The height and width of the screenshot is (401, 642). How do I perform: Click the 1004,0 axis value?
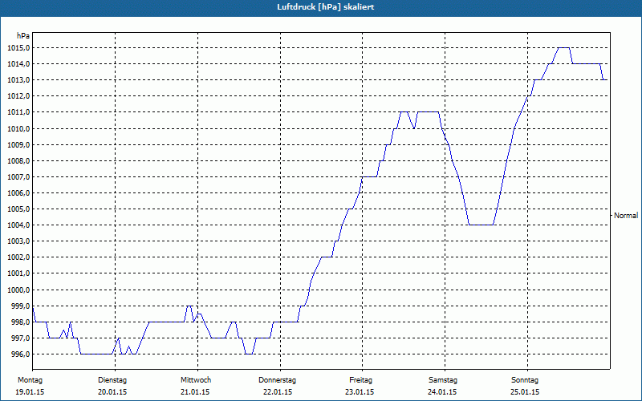[x=18, y=225]
